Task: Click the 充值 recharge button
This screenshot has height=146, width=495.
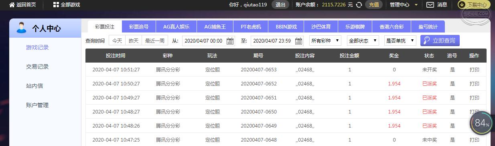Action: click(x=374, y=5)
